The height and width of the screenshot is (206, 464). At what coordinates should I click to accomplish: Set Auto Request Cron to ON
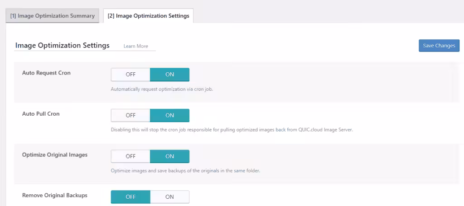click(x=169, y=75)
